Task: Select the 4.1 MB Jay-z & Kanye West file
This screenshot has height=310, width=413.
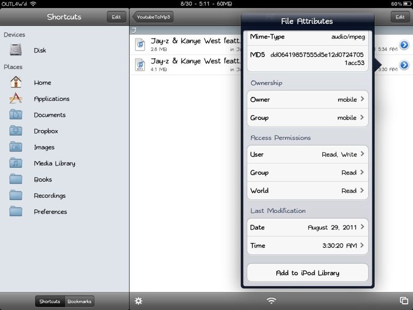Action: coord(186,65)
